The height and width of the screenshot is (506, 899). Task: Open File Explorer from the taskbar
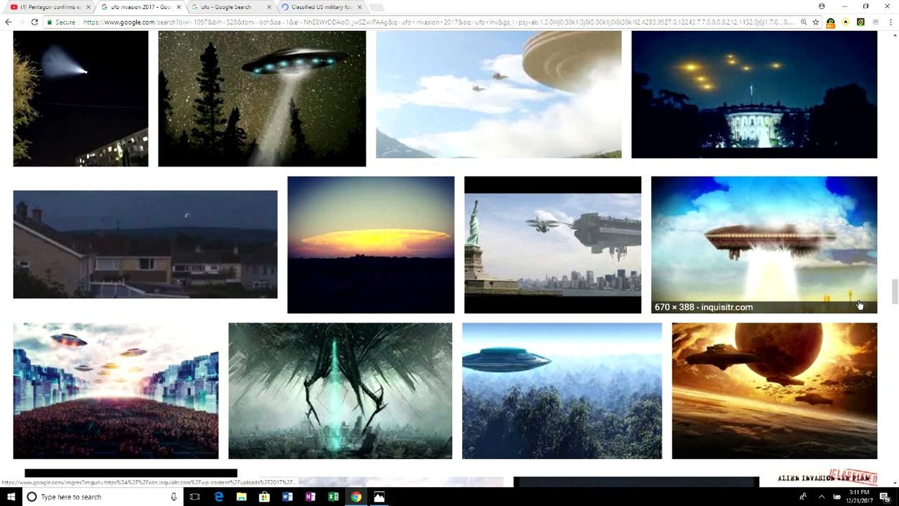(241, 497)
